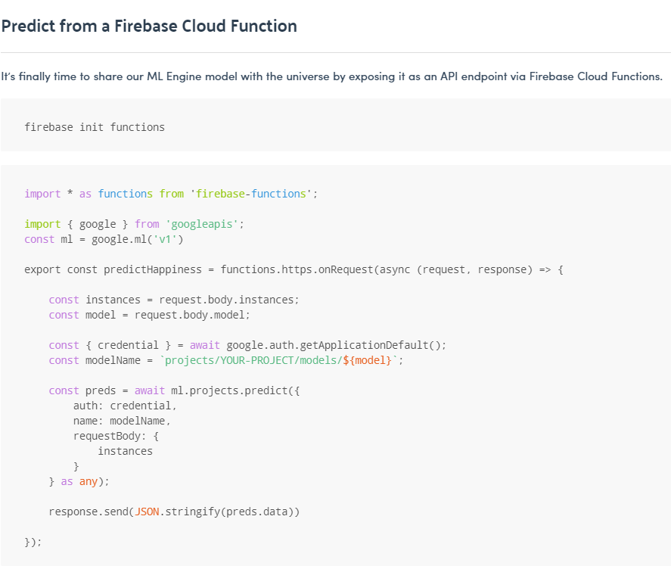The image size is (671, 566).
Task: Click the 'request.body.model' expression
Action: pyautogui.click(x=203, y=315)
